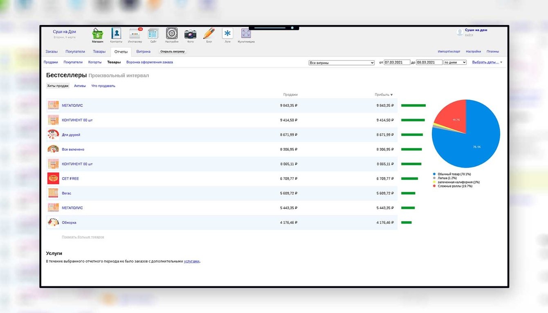Open the Все включено product link
The height and width of the screenshot is (313, 548).
point(73,149)
